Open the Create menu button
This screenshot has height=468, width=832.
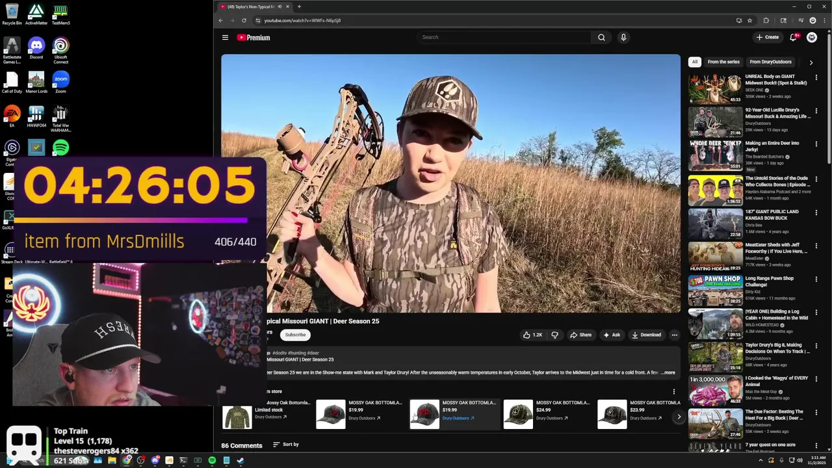[x=768, y=37]
